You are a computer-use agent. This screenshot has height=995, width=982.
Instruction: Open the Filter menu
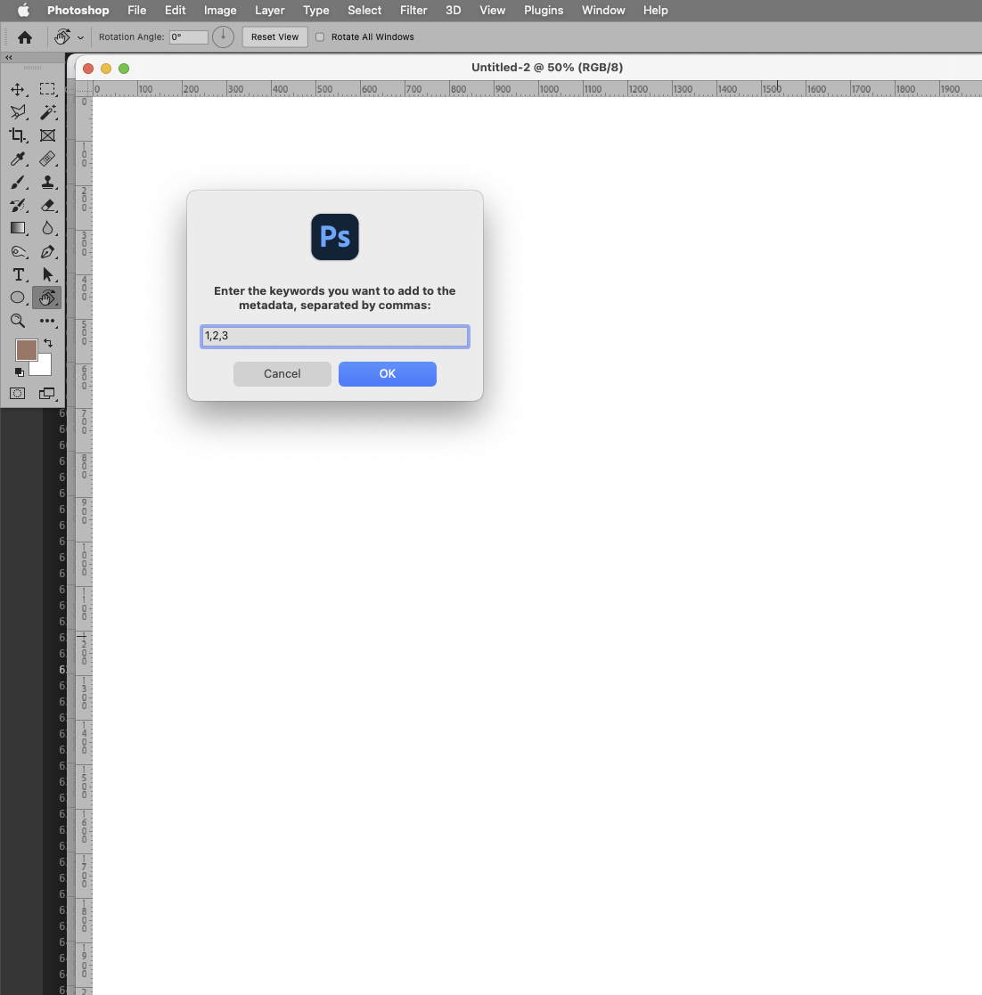(413, 10)
